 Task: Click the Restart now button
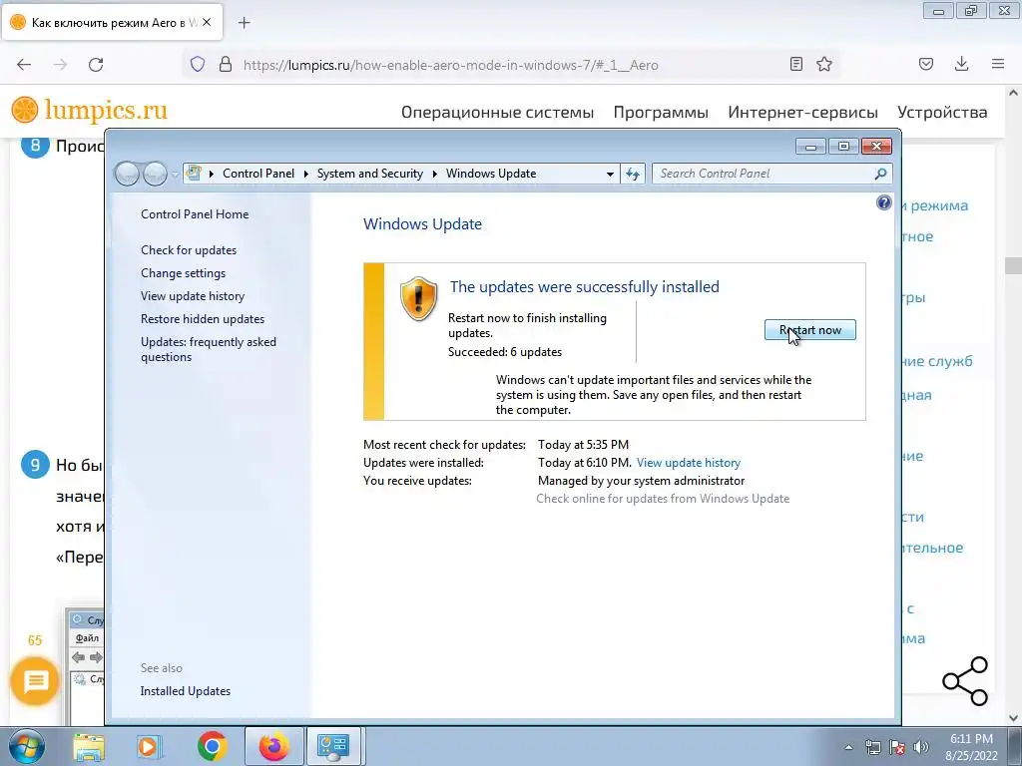click(809, 330)
